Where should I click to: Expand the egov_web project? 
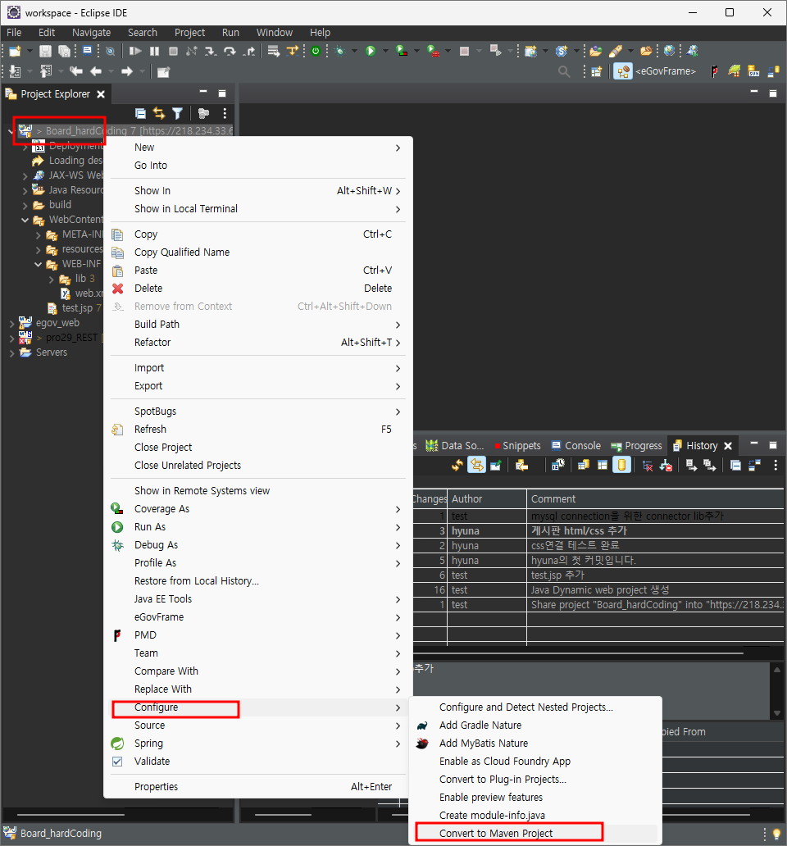click(11, 323)
